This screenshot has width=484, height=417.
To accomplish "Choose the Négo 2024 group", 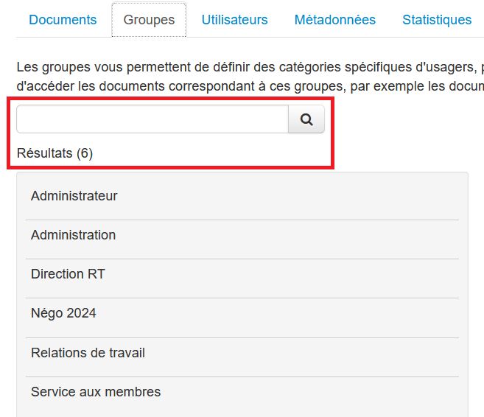I will (63, 313).
